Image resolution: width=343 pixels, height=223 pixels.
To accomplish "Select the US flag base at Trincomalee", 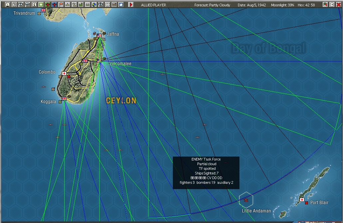I will pos(99,60).
